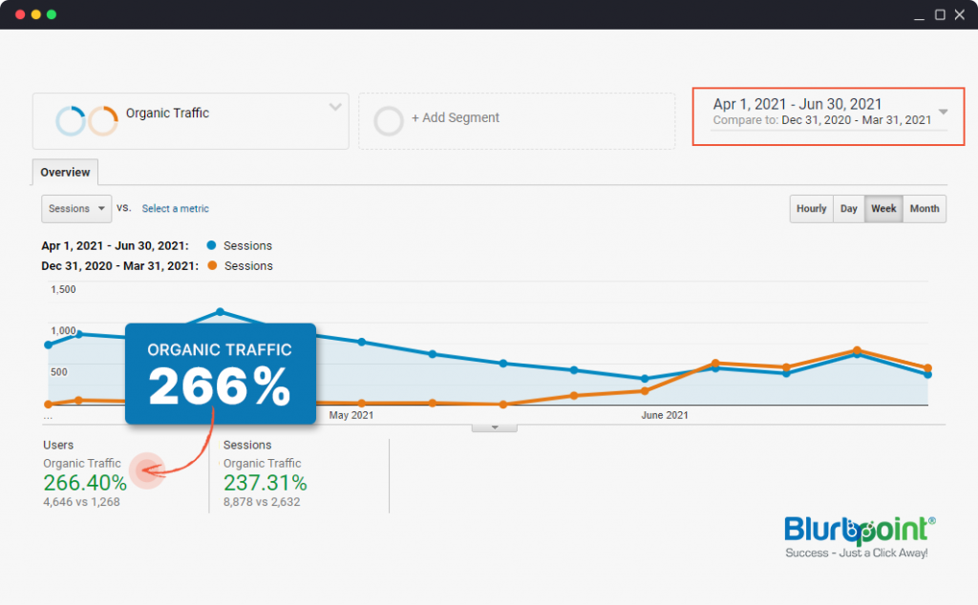This screenshot has width=978, height=605.
Task: Switch chart granularity to Month
Action: pos(924,209)
